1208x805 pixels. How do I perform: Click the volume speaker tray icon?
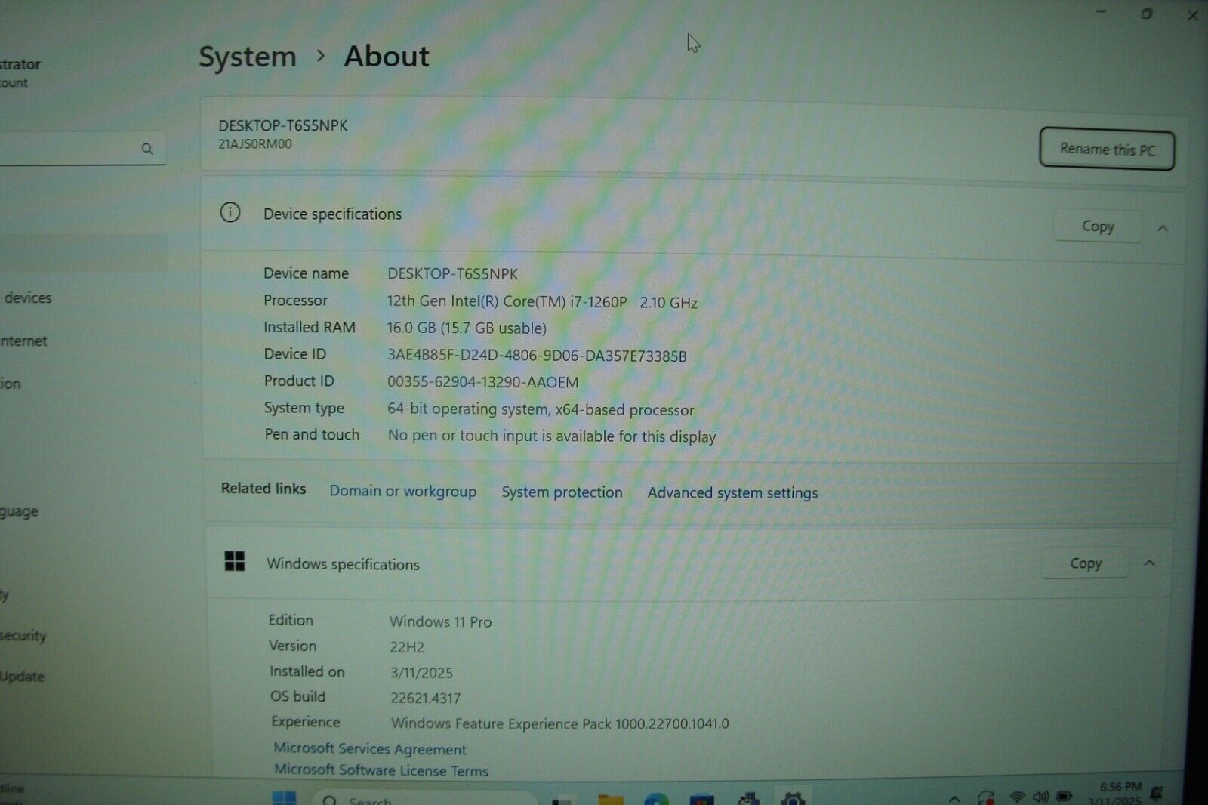point(1040,797)
